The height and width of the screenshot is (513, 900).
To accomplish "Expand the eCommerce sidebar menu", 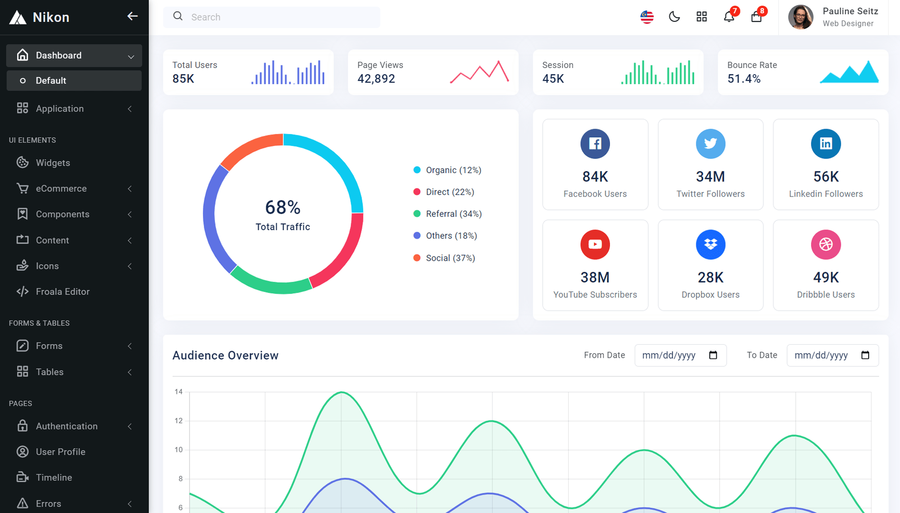I will click(74, 189).
